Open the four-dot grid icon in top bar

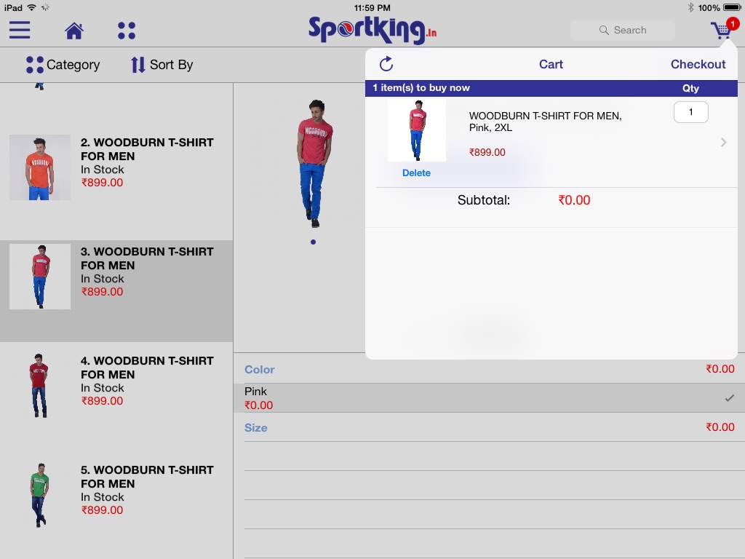(127, 31)
